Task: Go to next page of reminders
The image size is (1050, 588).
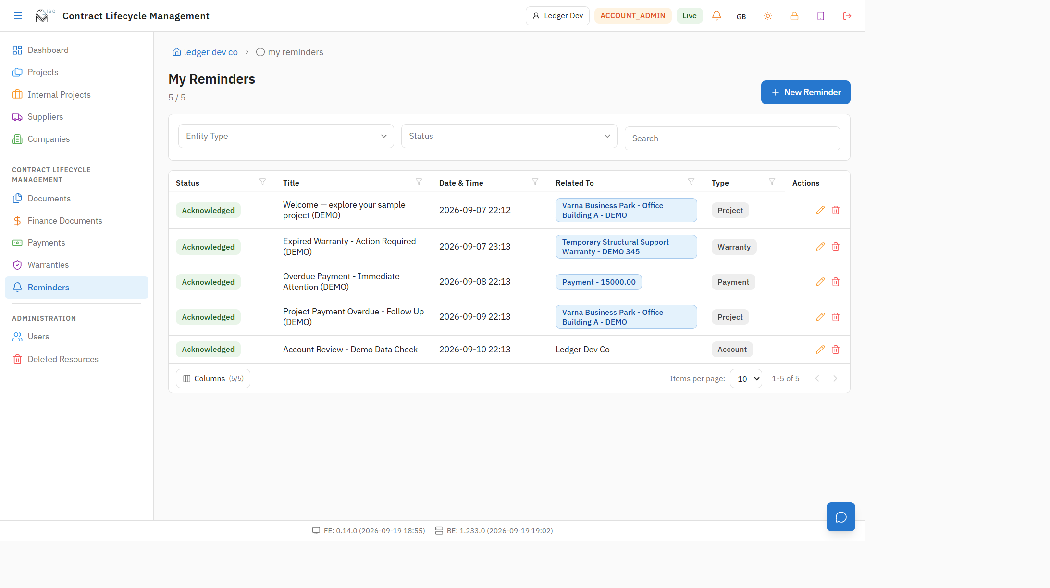Action: pos(835,379)
